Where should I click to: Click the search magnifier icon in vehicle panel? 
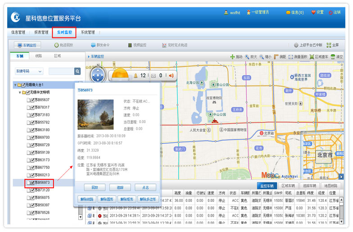[77, 71]
